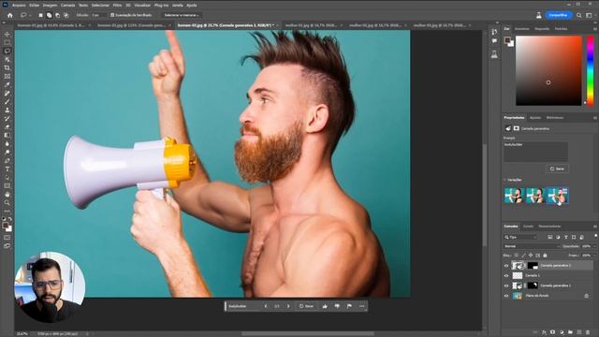Toggle Quick Mask mode in toolbox
The width and height of the screenshot is (599, 337).
point(7,238)
